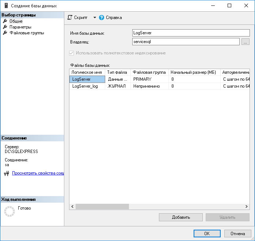Select the General page wrench icon

tap(5, 21)
